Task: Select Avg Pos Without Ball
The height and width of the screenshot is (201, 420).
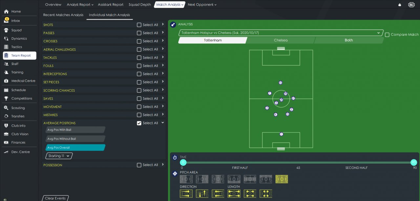Action: tap(75, 139)
